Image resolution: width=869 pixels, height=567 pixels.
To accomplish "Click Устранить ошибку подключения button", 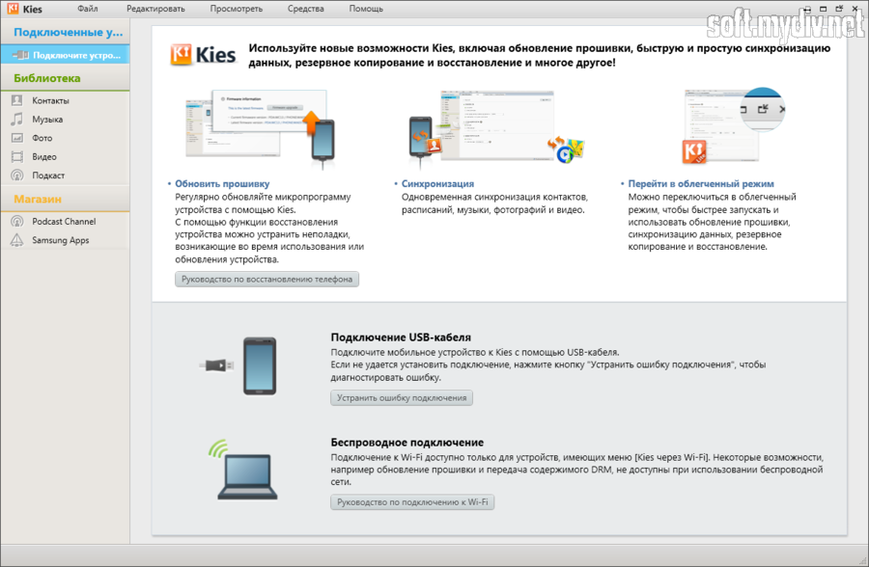I will [402, 397].
